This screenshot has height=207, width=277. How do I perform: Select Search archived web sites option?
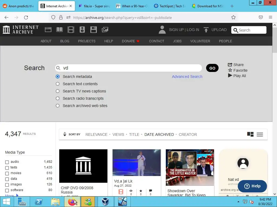click(58, 106)
